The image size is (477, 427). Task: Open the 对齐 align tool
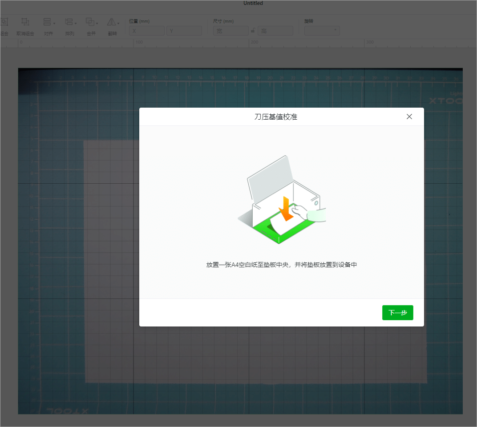pos(47,22)
